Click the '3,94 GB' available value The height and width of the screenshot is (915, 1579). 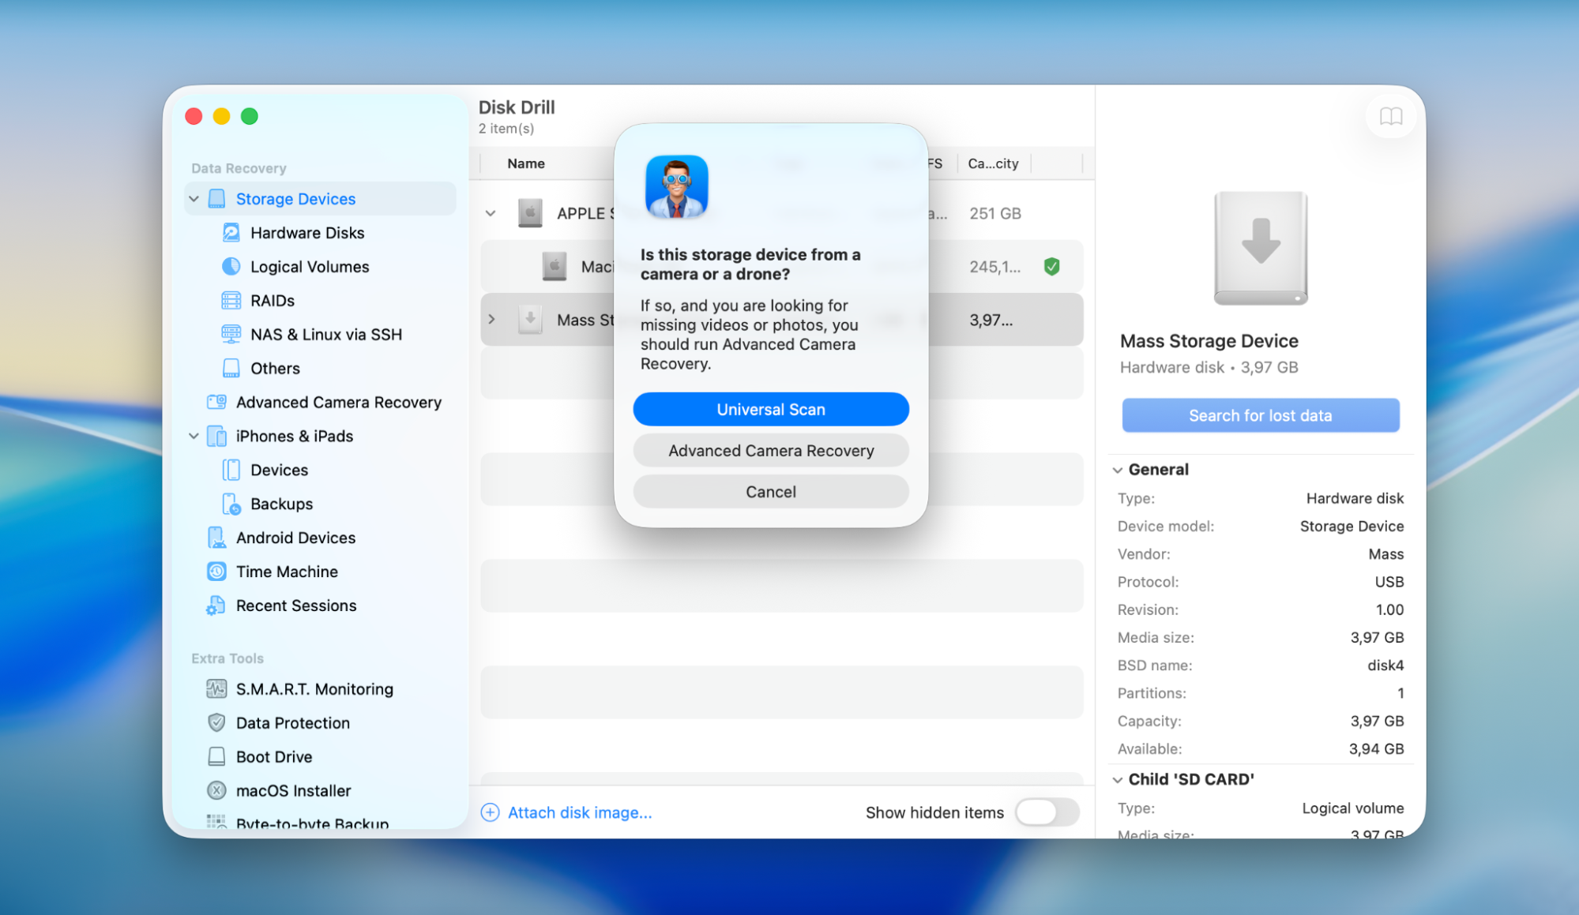point(1376,749)
